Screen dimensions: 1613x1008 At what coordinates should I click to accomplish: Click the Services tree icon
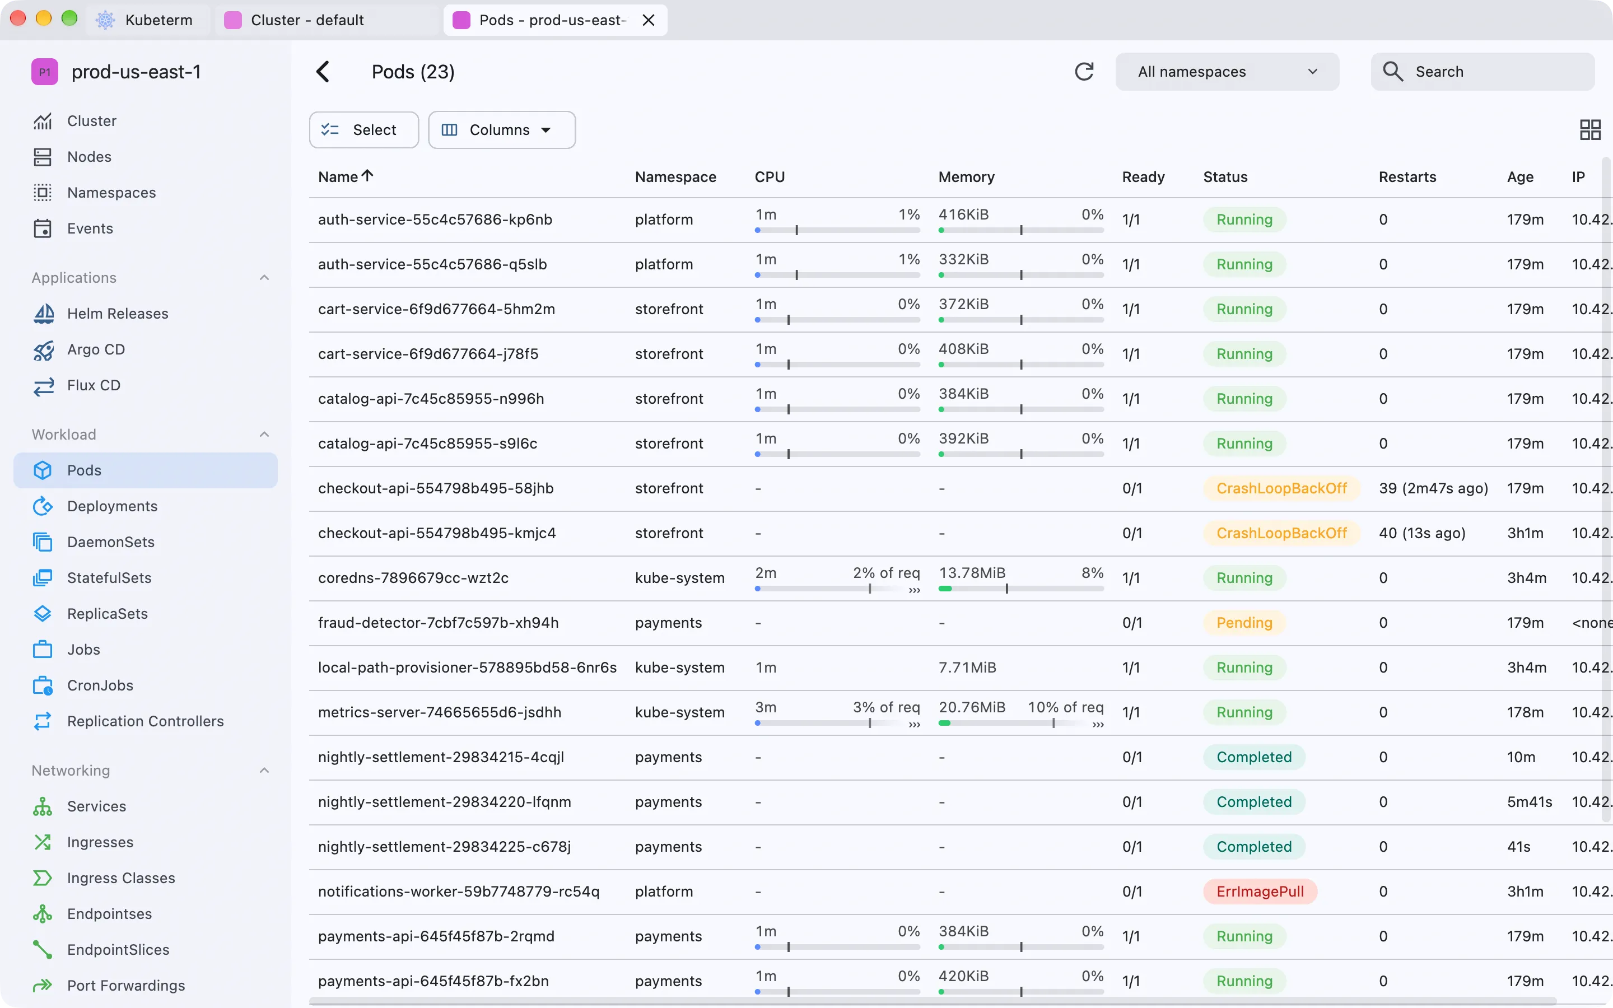point(43,806)
